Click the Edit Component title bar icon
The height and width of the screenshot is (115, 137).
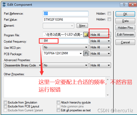[x=4, y=4]
